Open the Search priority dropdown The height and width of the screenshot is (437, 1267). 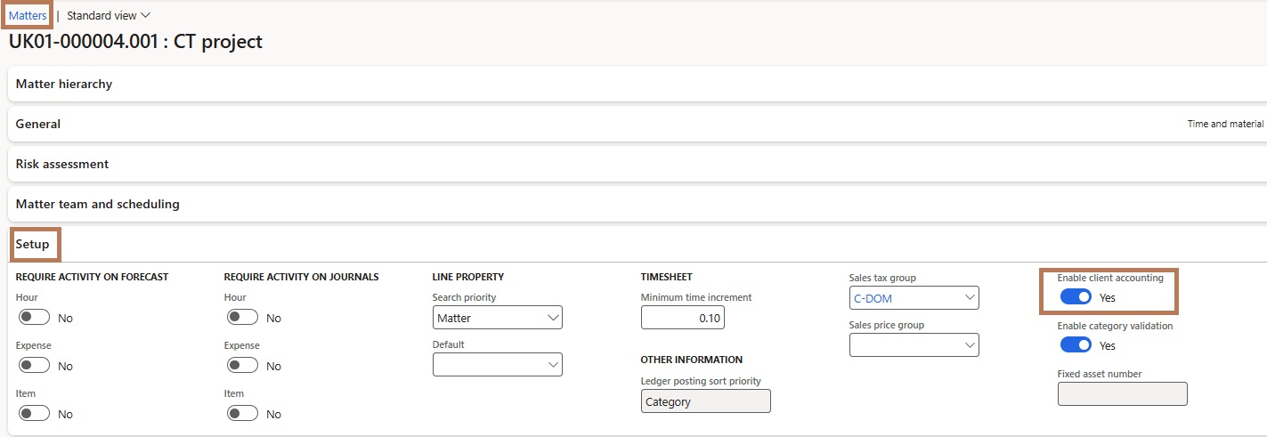click(x=498, y=318)
